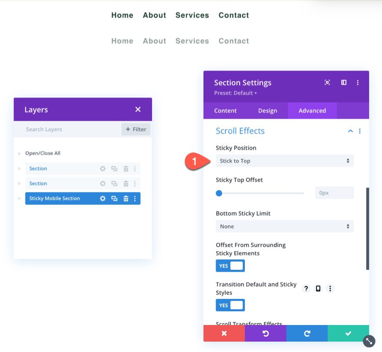
Task: Open the Sticky Position dropdown
Action: pos(284,160)
